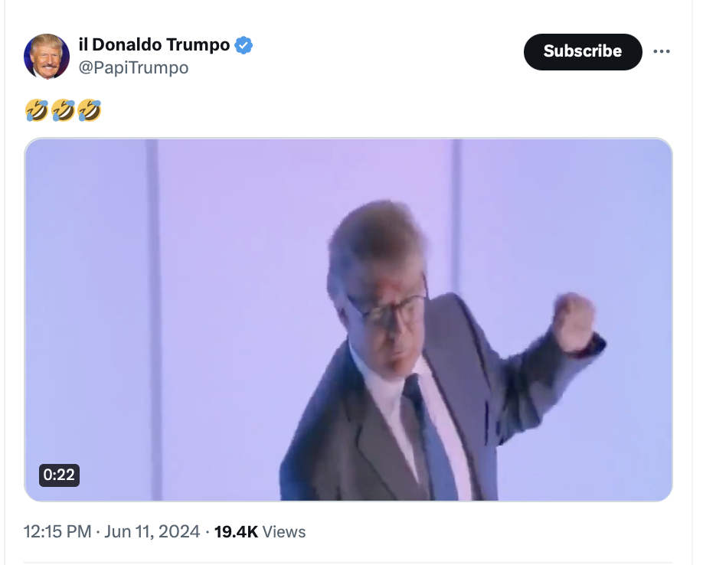Open the @PapiTrumpo handle link
Screen dimensions: 703x565
(x=134, y=67)
